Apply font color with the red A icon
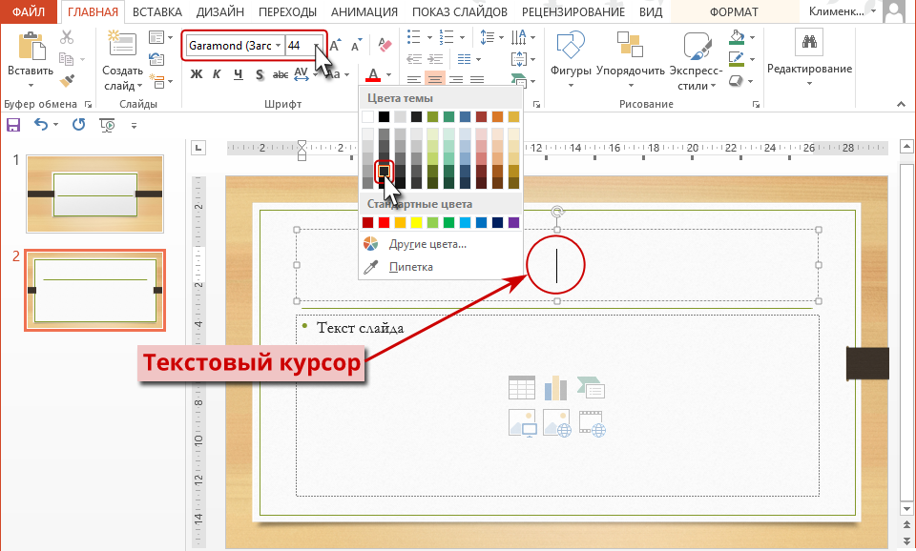Screen dimensions: 916x551 click(373, 74)
